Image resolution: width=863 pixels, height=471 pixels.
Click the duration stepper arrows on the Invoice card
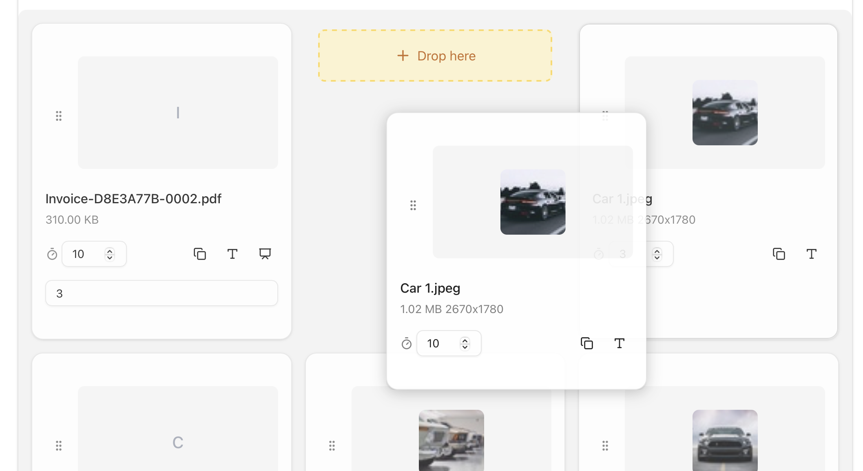coord(109,254)
